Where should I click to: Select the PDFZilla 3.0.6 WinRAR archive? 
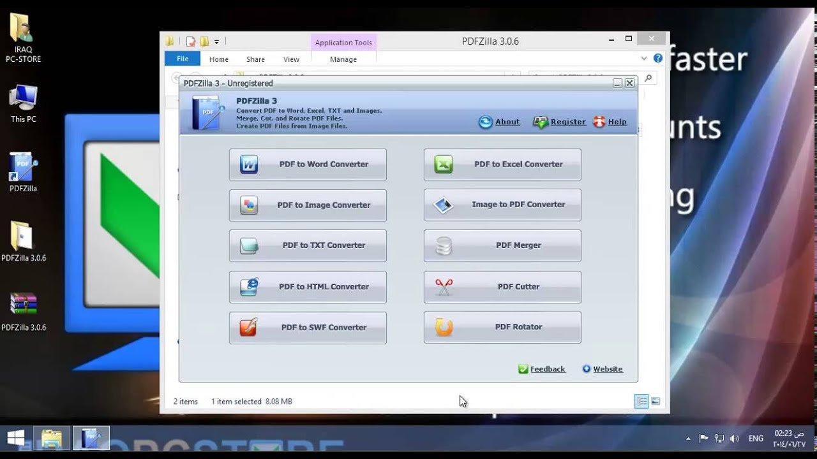23,312
